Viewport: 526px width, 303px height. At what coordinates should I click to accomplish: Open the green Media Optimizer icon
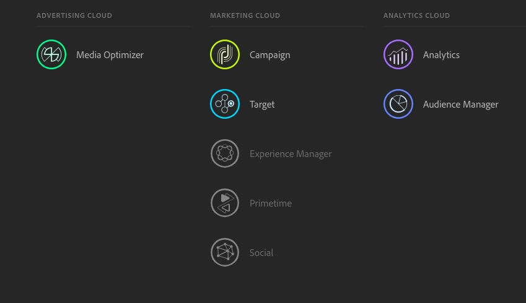(51, 54)
